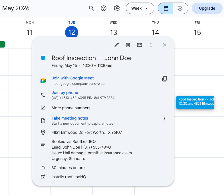This screenshot has height=195, width=224.
Task: Open Roof Inspection event on Friday
Action: click(195, 102)
